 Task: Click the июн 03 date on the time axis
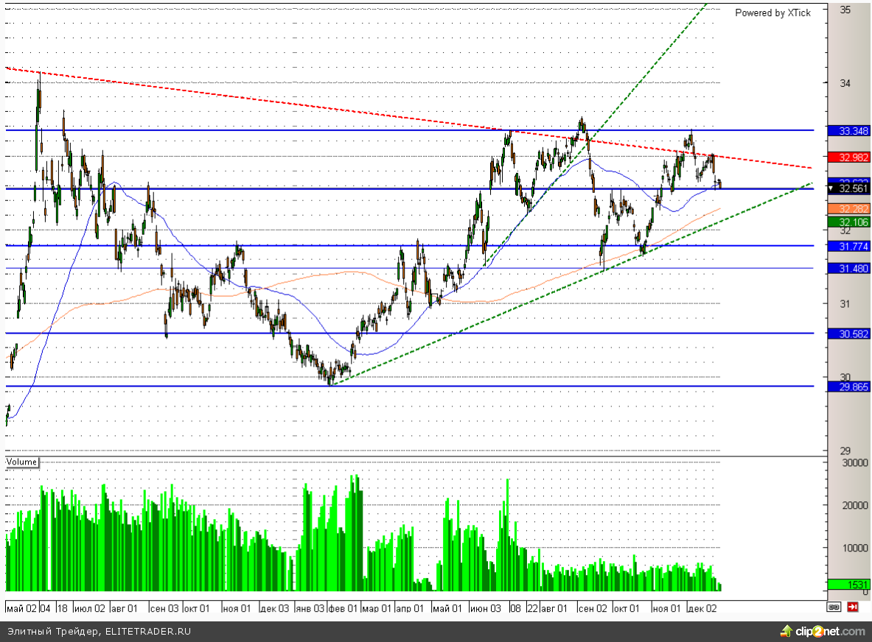point(486,608)
